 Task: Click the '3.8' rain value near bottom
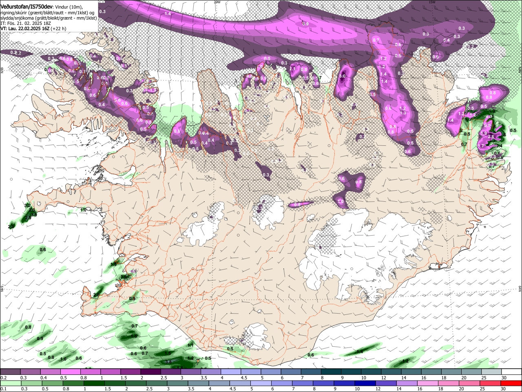point(169,362)
